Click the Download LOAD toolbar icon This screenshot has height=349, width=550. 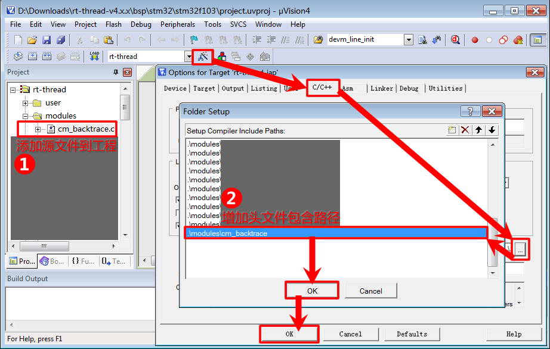click(94, 57)
